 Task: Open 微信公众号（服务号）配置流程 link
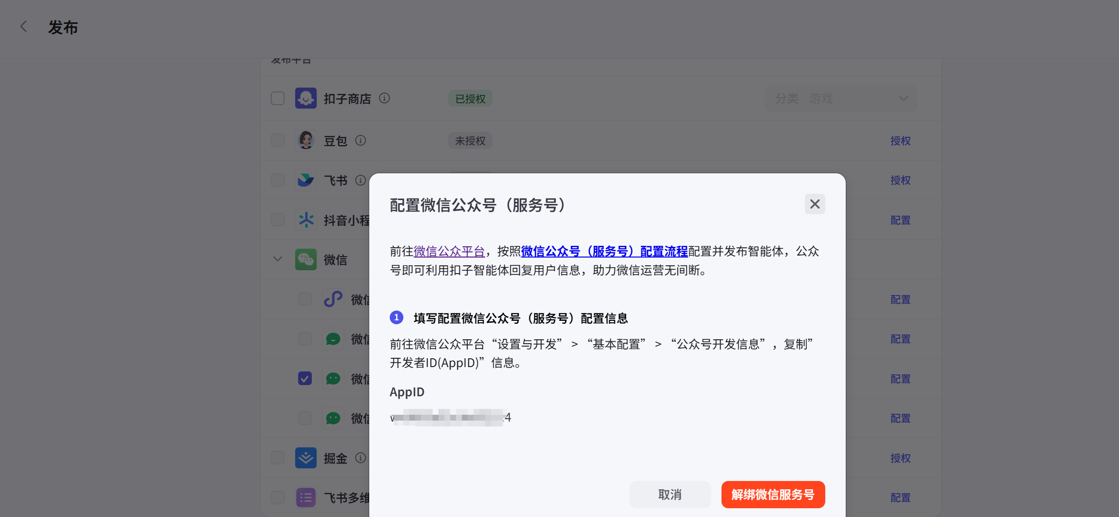pos(604,251)
